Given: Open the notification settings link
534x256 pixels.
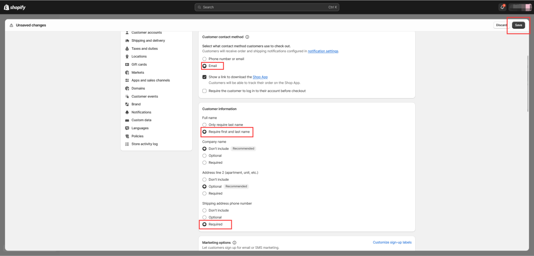Looking at the screenshot, I should pos(323,51).
